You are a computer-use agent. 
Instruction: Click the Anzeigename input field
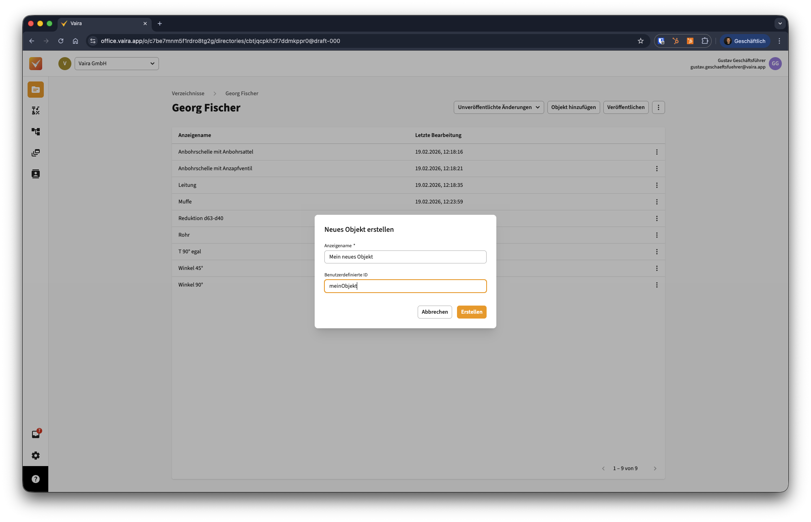click(x=405, y=257)
